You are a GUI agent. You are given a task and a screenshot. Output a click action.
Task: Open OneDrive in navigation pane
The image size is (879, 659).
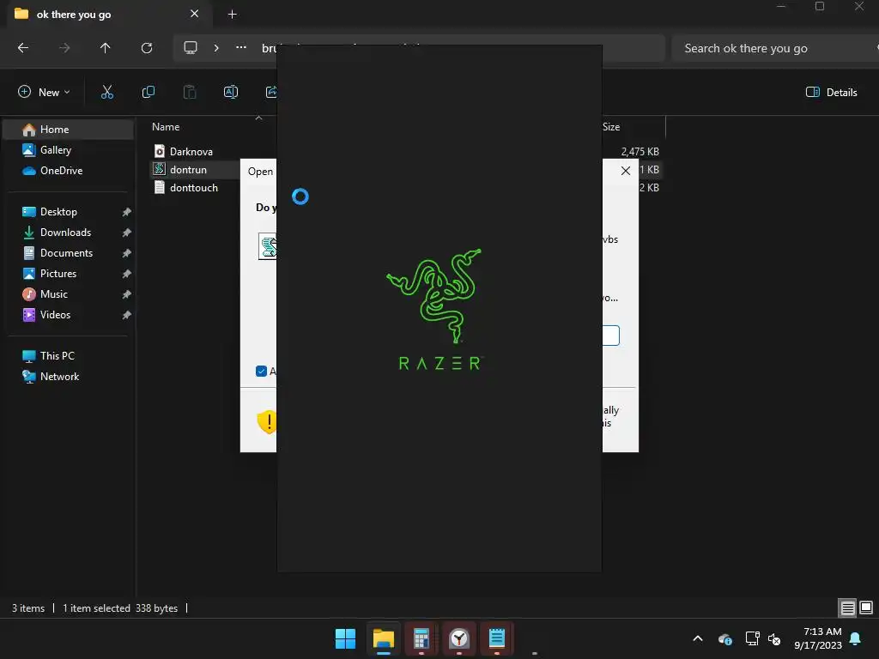pyautogui.click(x=69, y=171)
